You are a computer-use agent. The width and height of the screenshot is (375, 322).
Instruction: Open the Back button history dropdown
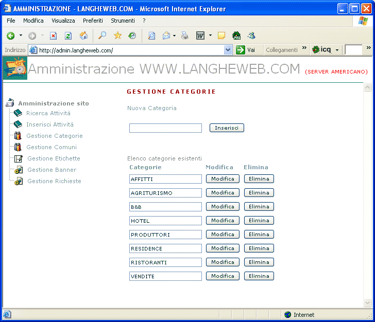point(21,35)
